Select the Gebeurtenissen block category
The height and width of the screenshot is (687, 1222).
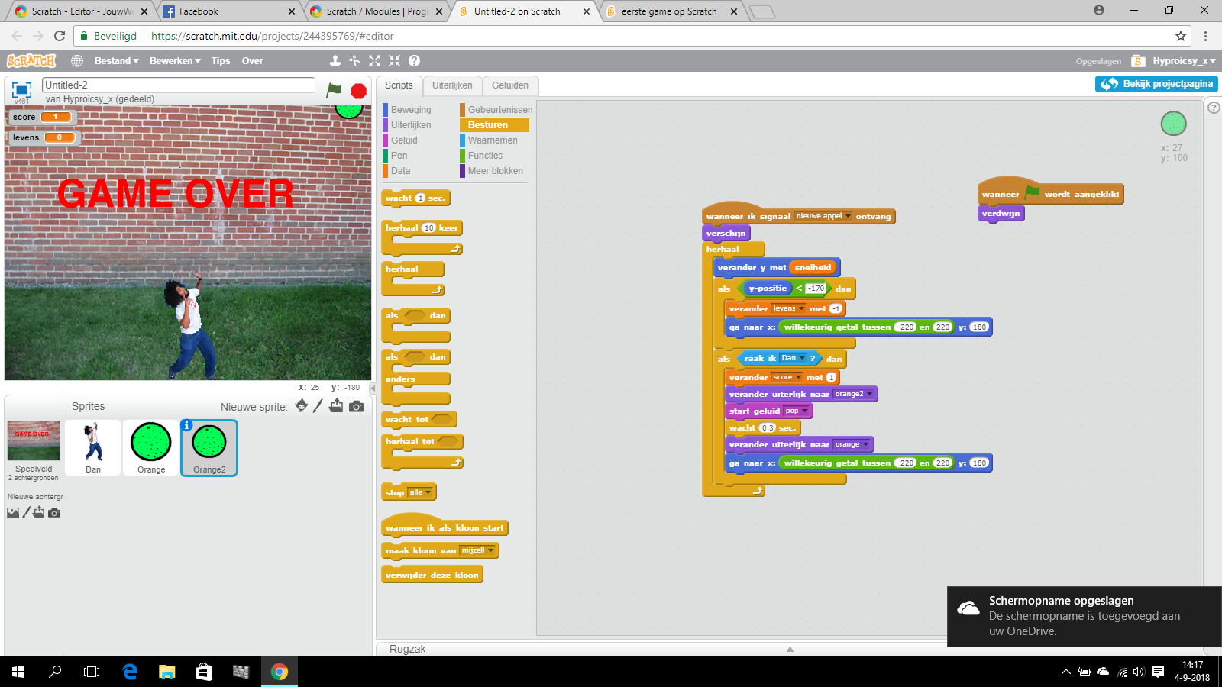[x=496, y=110]
